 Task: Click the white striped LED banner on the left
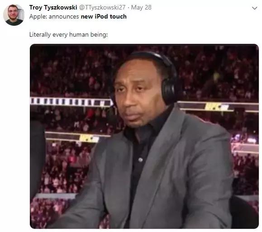70,102
